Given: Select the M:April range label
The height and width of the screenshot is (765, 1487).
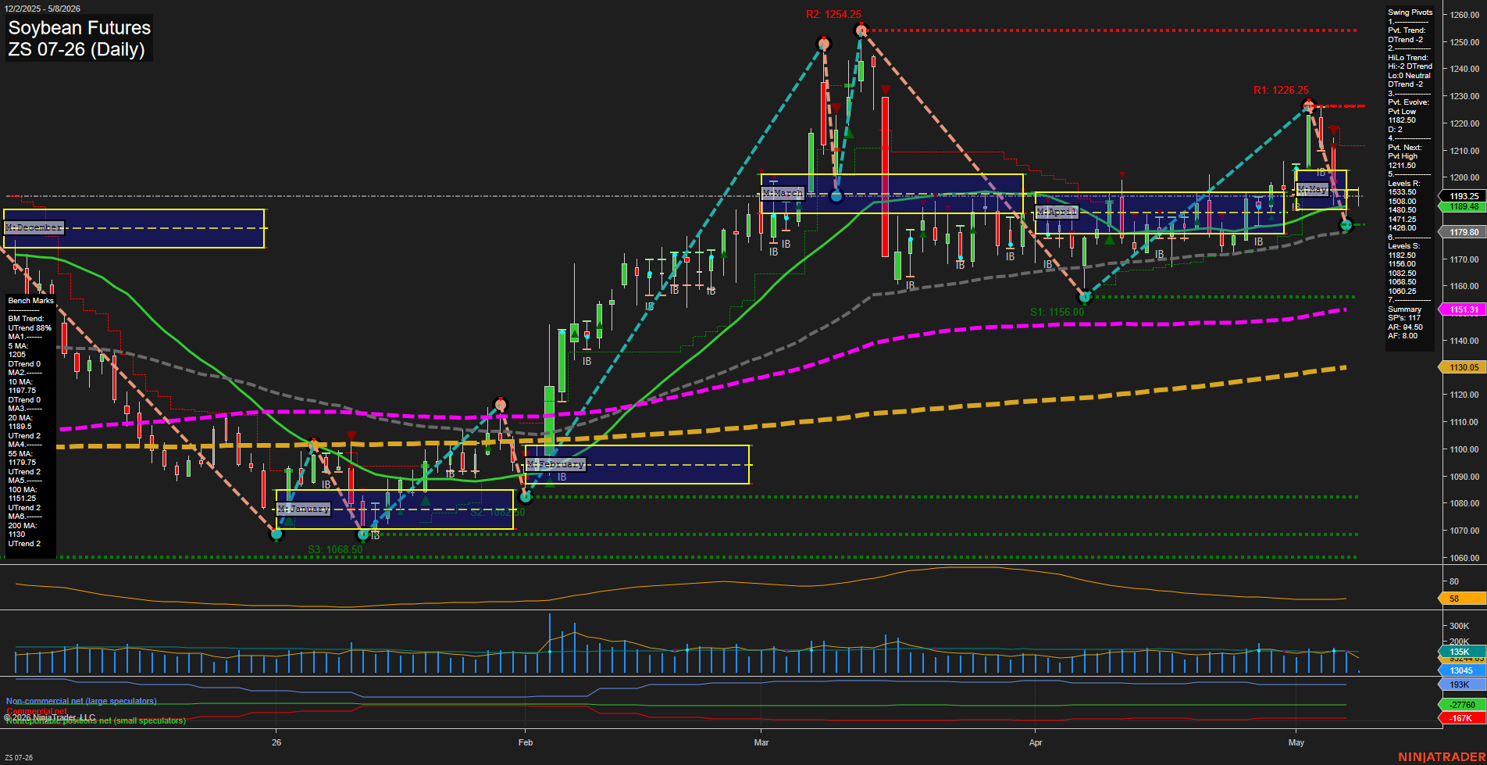Looking at the screenshot, I should (x=1057, y=212).
